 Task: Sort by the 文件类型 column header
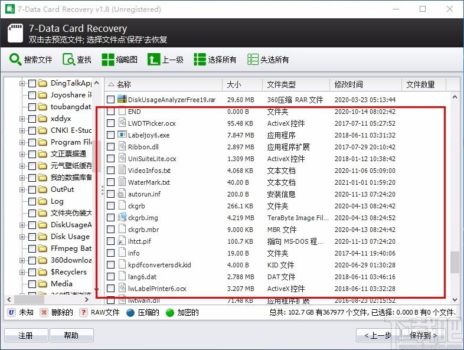[296, 84]
